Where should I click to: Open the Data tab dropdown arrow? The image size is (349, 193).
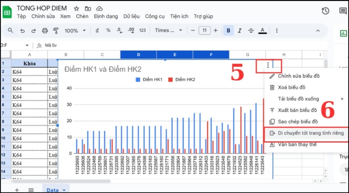pos(64,190)
